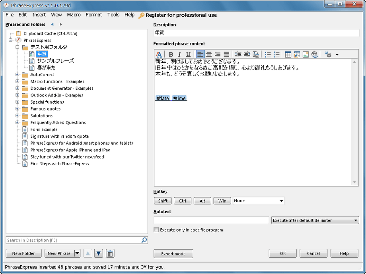Open the Edit menu
Image resolution: width=366 pixels, height=274 pixels.
click(23, 15)
